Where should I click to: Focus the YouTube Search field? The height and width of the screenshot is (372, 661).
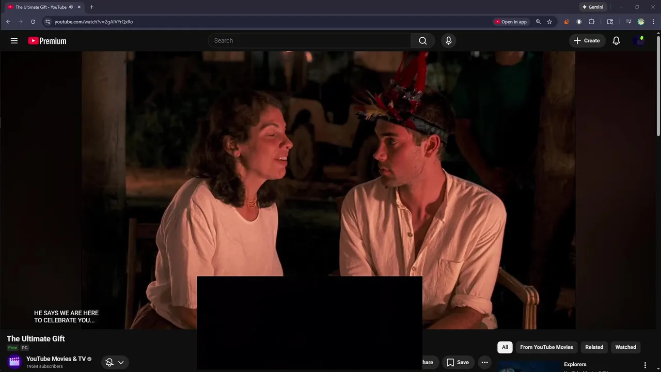[309, 41]
